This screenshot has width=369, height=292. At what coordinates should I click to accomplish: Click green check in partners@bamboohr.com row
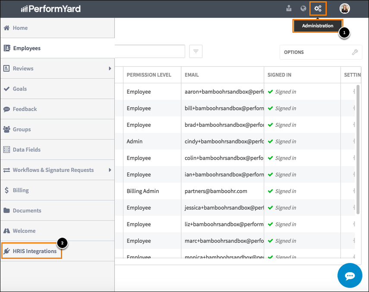[x=271, y=191]
